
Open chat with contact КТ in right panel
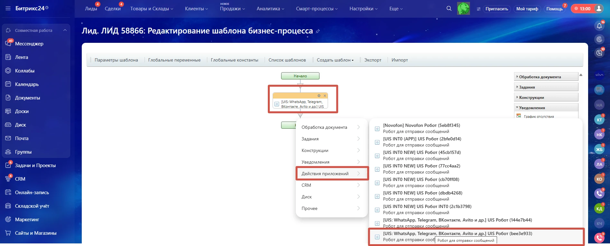click(599, 120)
